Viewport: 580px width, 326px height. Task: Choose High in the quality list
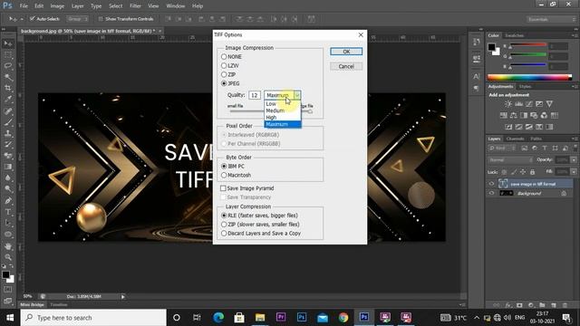(283, 117)
